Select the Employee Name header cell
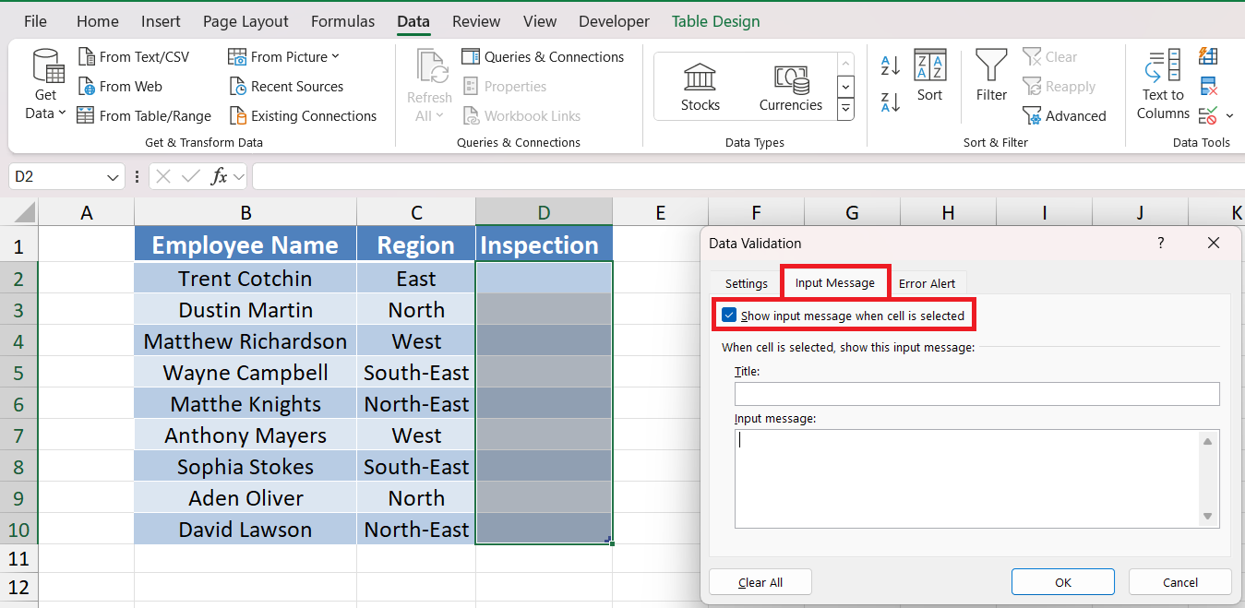The height and width of the screenshot is (608, 1245). tap(245, 245)
